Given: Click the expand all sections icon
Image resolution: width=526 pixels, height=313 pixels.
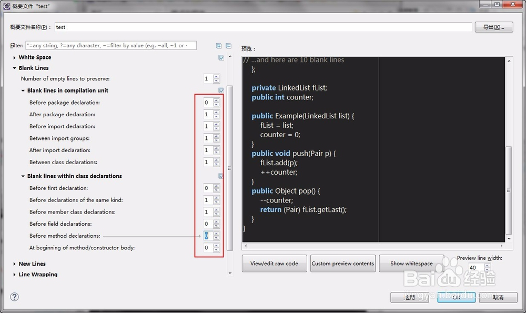Looking at the screenshot, I should pos(219,46).
